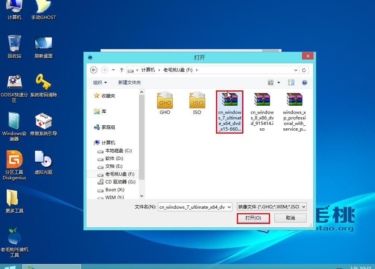Open the 手动GHOST desktop tool
The image size is (375, 269).
click(43, 9)
